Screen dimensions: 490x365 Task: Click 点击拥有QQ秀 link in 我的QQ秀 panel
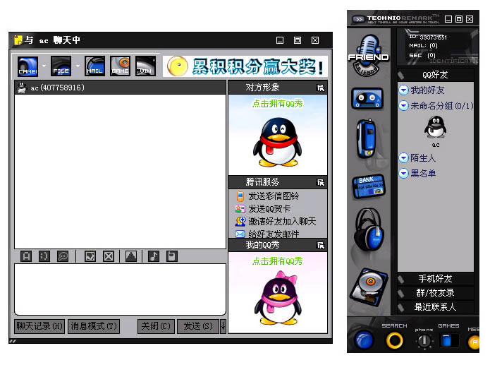[x=278, y=261]
